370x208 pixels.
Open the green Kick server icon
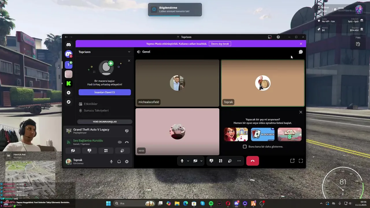(69, 83)
